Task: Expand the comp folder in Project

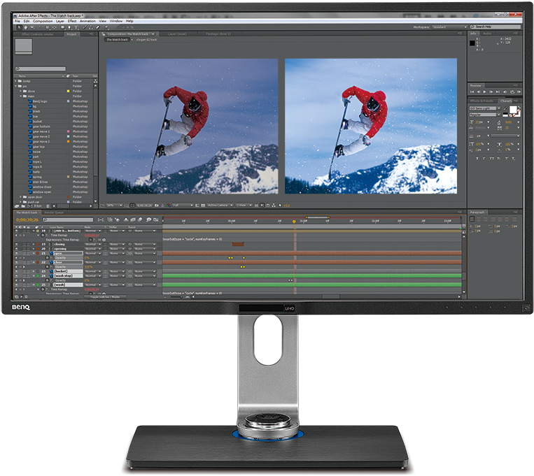Action: pos(15,81)
